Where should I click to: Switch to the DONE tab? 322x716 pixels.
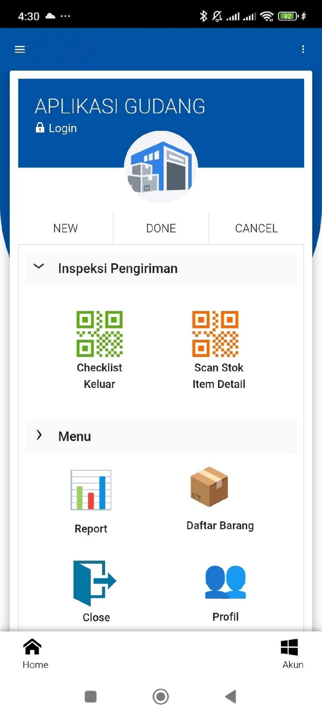point(161,229)
